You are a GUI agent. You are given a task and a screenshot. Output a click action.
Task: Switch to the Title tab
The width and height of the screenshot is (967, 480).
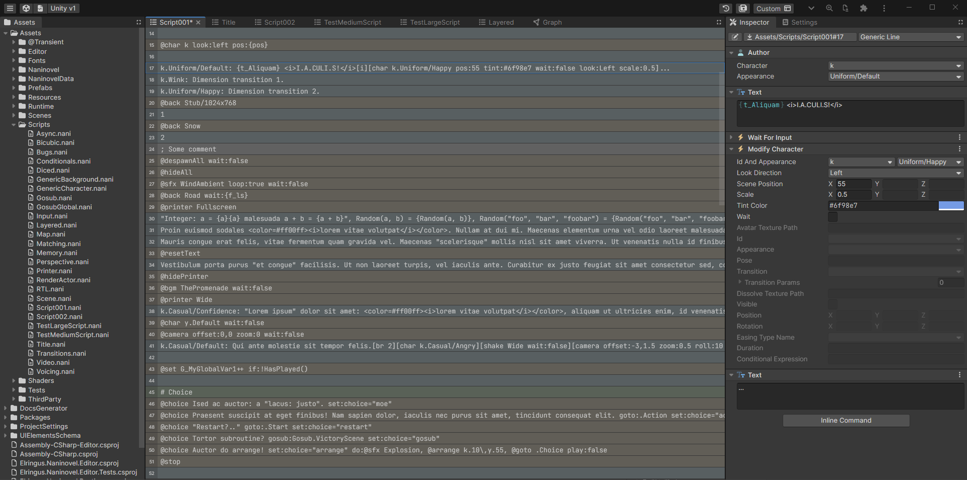click(224, 22)
